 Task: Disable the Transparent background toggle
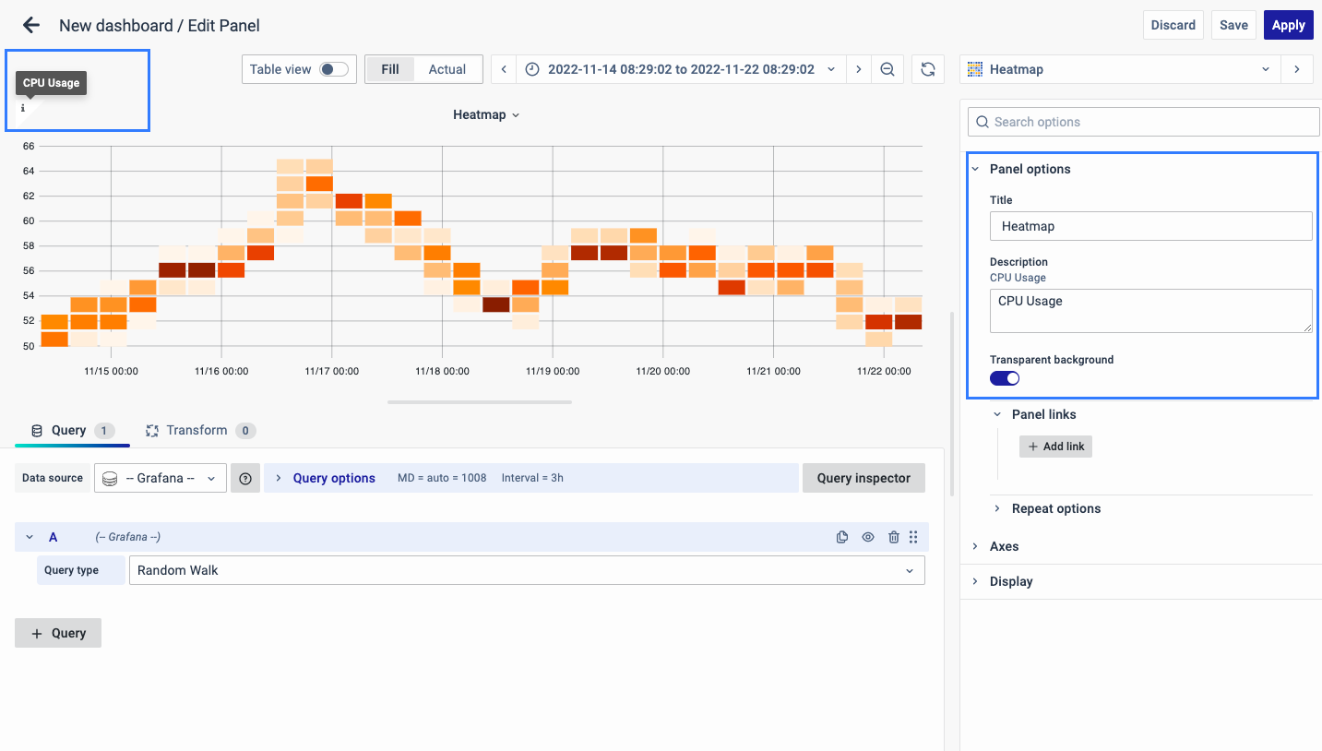click(x=1005, y=378)
